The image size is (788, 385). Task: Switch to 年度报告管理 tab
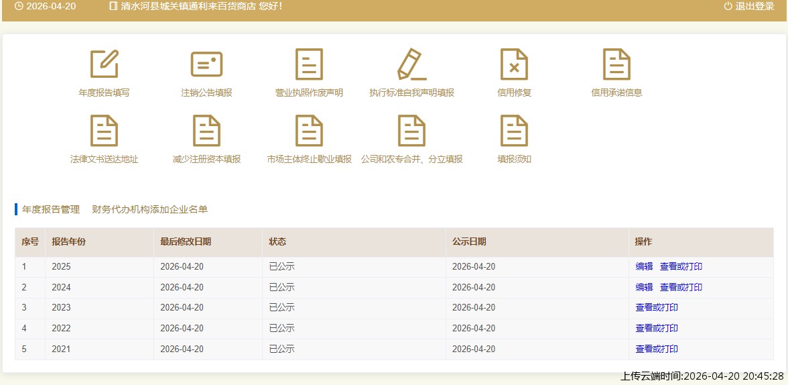click(50, 209)
